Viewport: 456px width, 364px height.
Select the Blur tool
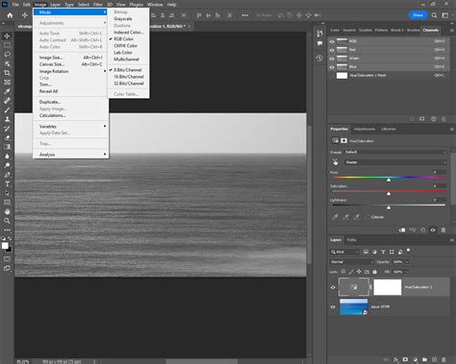click(x=7, y=157)
